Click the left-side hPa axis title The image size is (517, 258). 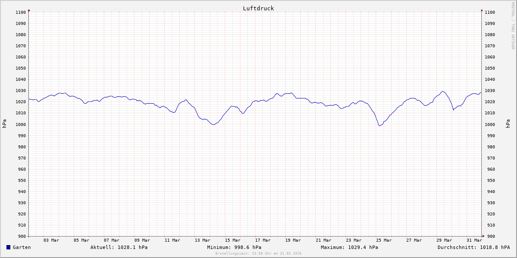(x=4, y=124)
